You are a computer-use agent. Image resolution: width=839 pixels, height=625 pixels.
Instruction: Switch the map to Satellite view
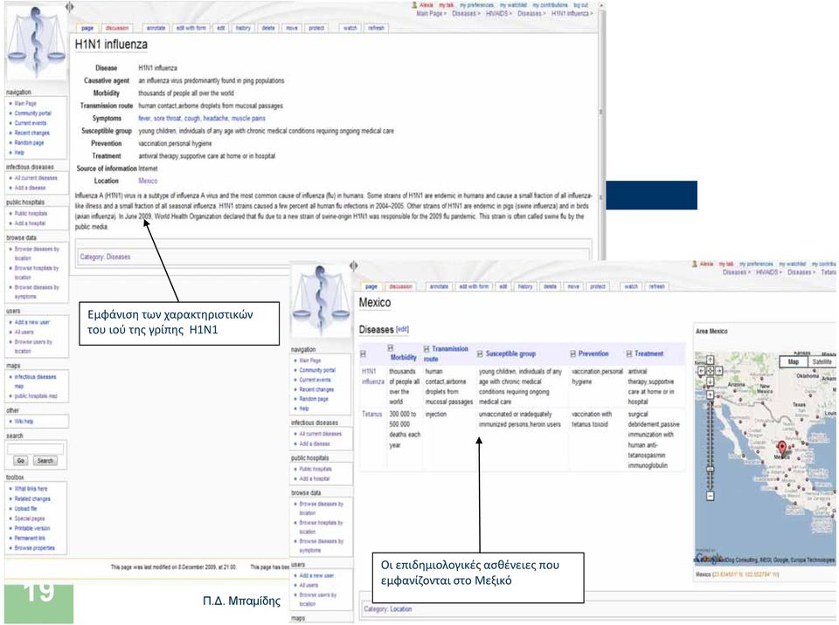pyautogui.click(x=822, y=362)
